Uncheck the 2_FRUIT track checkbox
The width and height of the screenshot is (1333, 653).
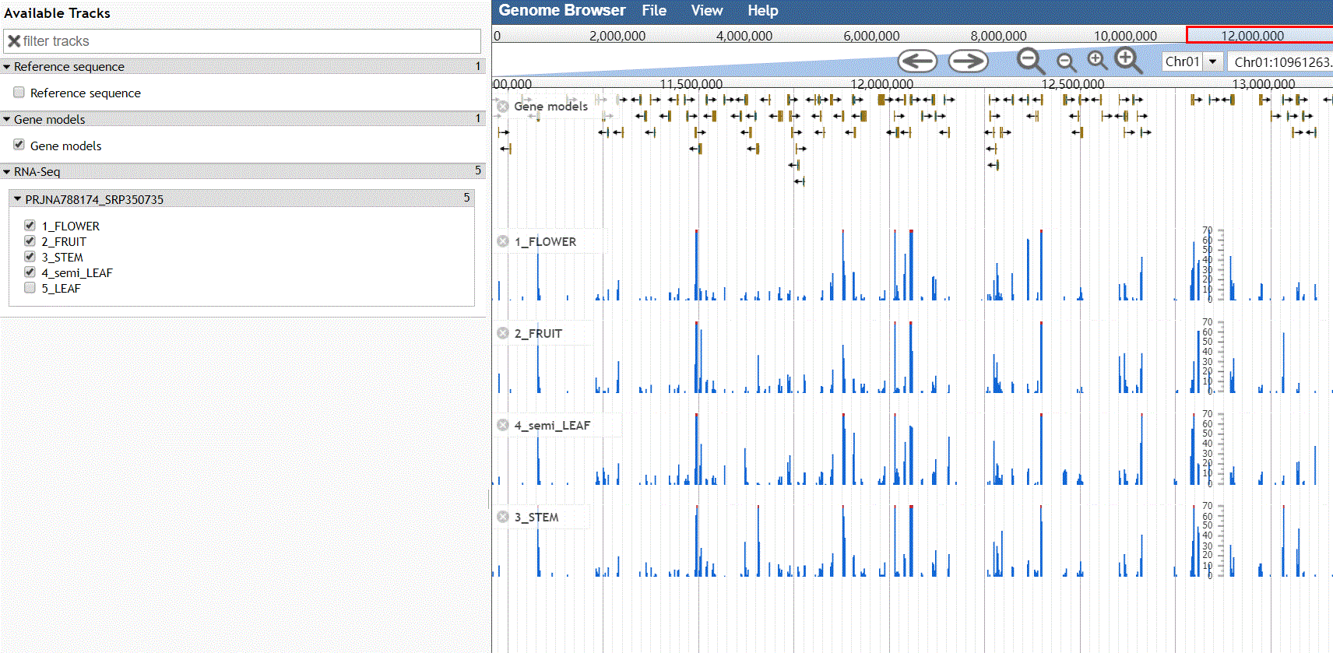(30, 241)
